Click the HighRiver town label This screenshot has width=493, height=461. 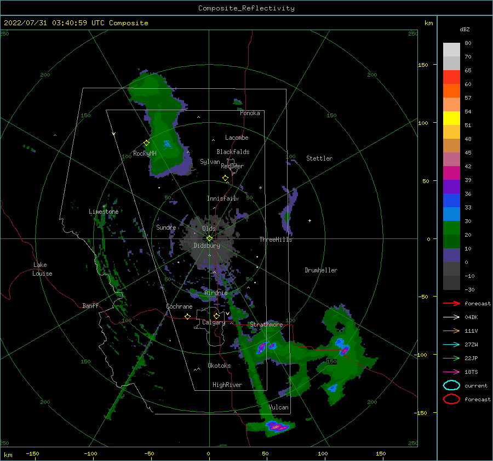pyautogui.click(x=227, y=385)
